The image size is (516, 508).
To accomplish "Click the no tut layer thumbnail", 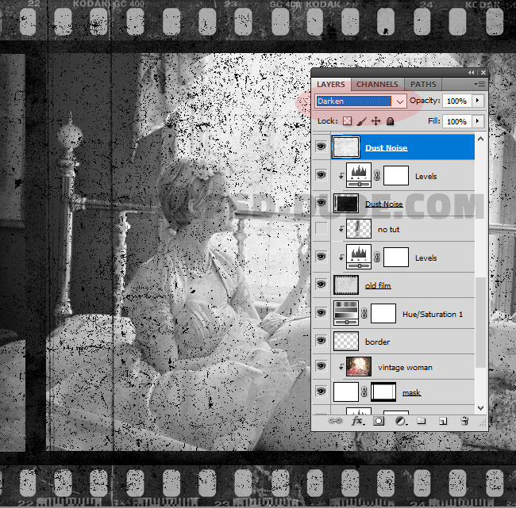I will pyautogui.click(x=359, y=229).
